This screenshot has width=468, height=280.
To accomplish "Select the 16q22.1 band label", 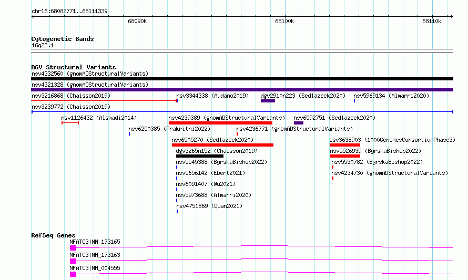I will pyautogui.click(x=43, y=45).
